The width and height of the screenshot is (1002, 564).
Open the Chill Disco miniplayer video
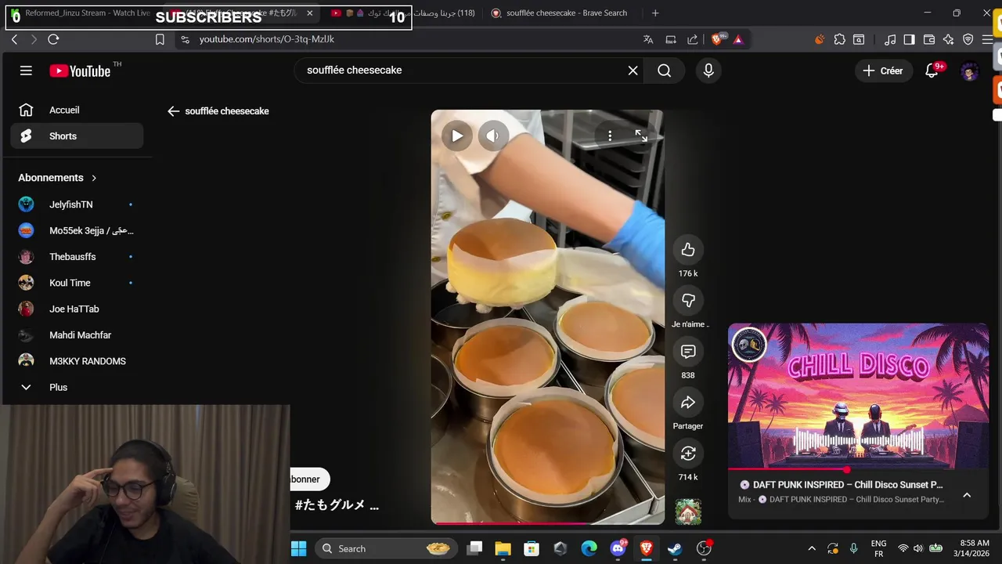click(x=858, y=396)
